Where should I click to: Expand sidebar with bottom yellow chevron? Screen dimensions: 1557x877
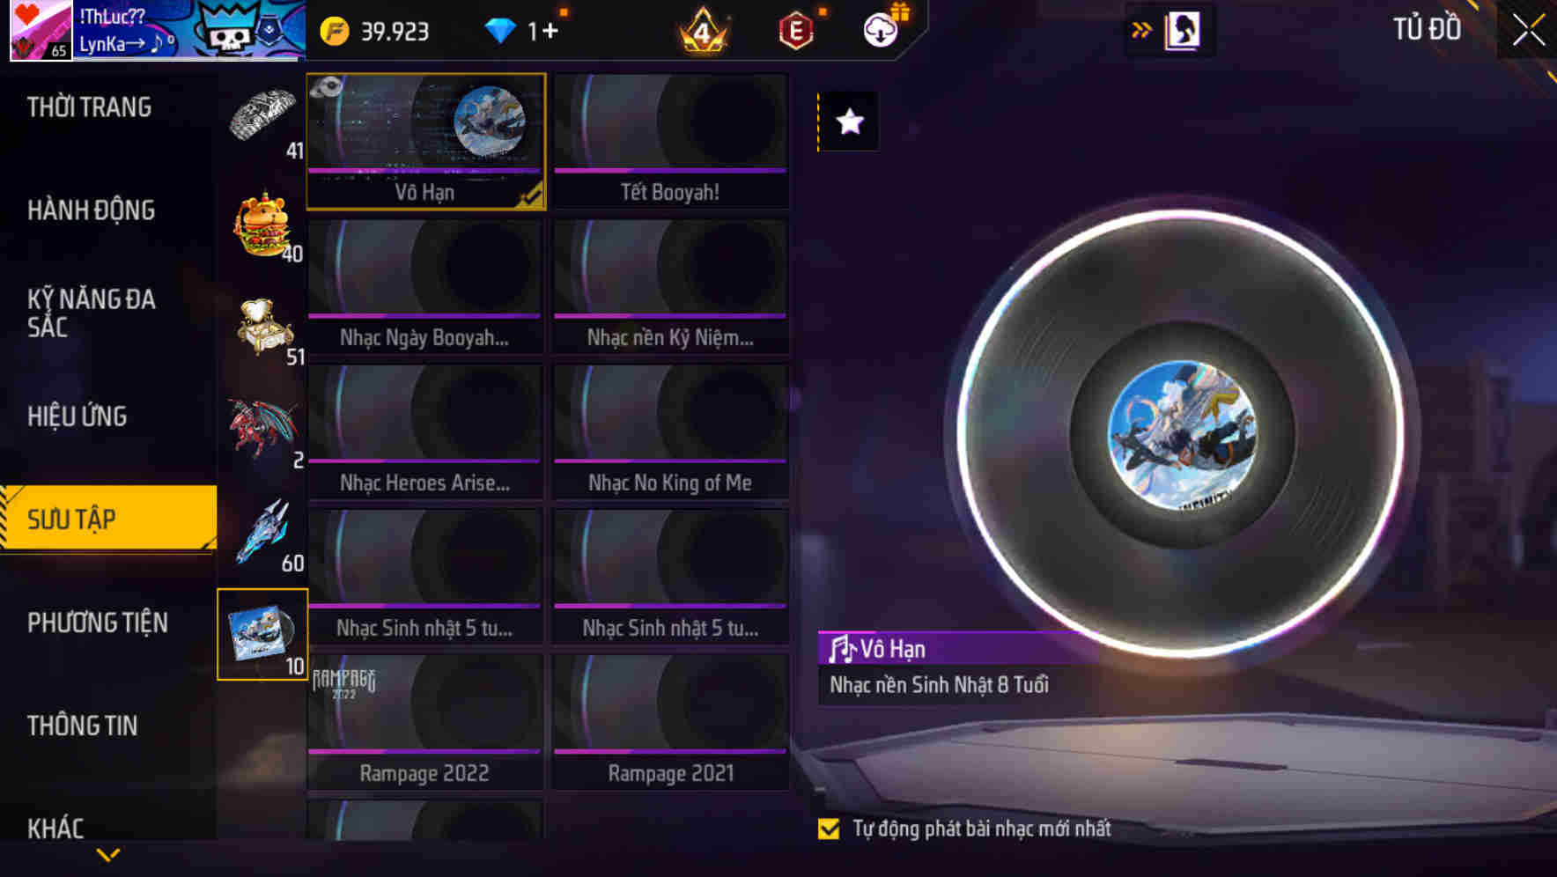coord(108,855)
